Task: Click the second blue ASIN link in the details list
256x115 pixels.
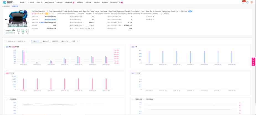Action: pos(50,20)
